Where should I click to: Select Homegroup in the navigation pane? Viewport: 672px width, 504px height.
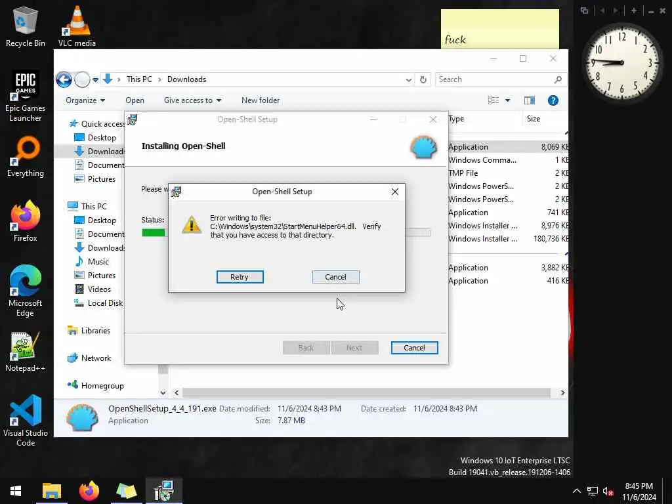[96, 385]
